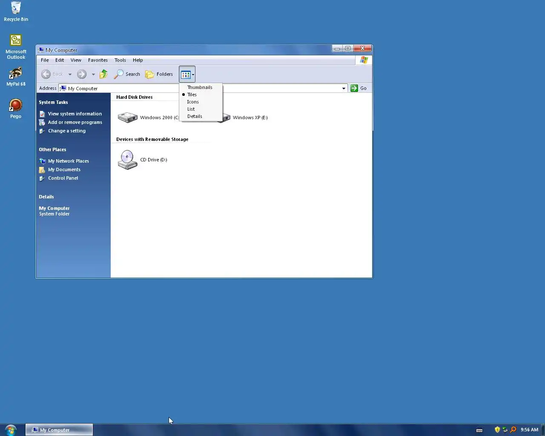Click the Hard Disk Drives group header
Screen dimensions: 545x436
(134, 97)
